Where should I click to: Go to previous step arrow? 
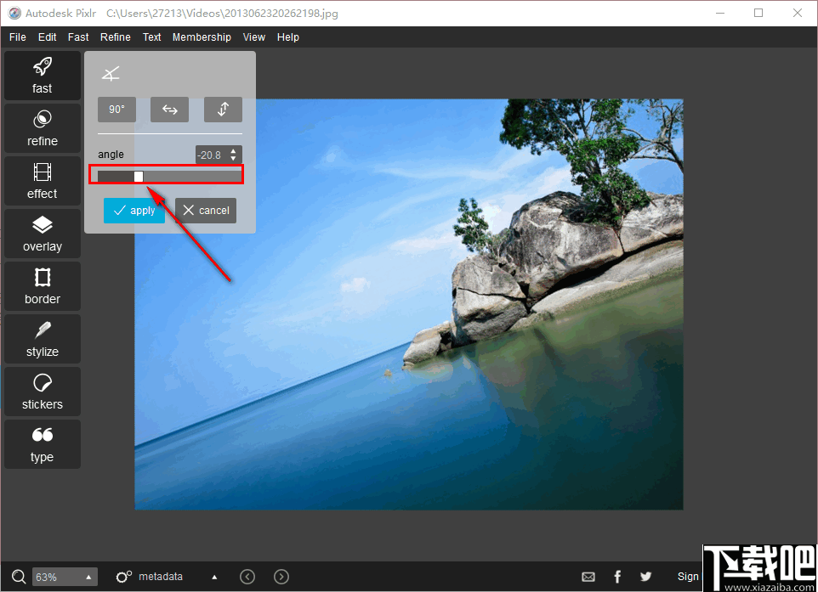point(247,577)
